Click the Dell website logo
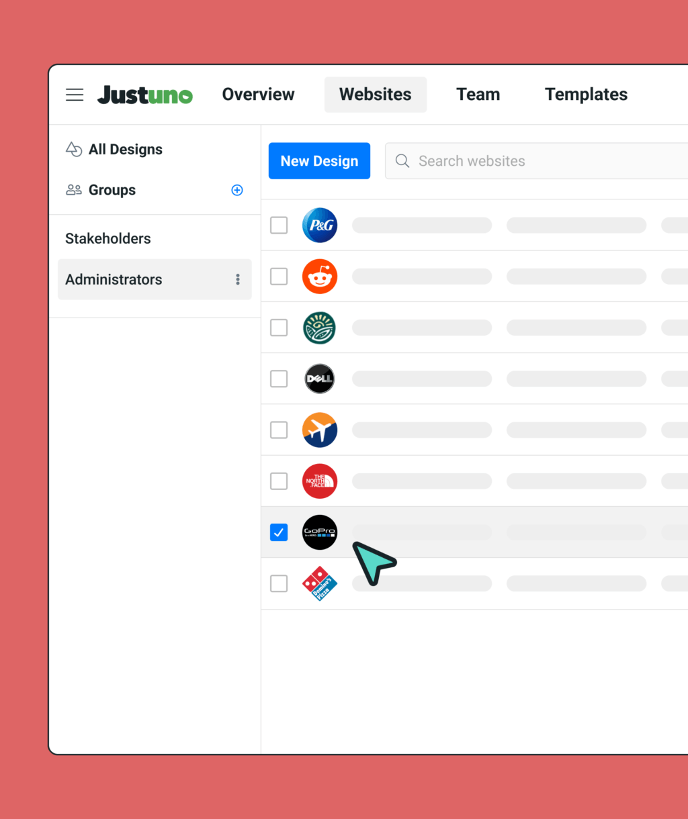Image resolution: width=688 pixels, height=819 pixels. 320,379
